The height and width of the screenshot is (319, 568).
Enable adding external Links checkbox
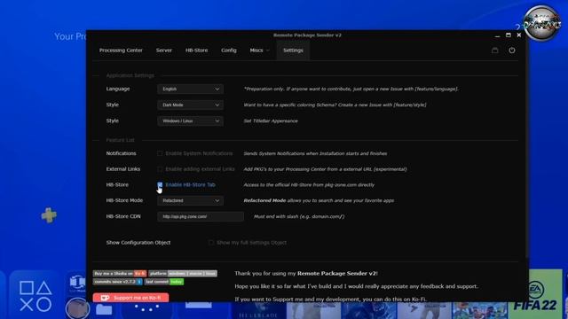160,169
